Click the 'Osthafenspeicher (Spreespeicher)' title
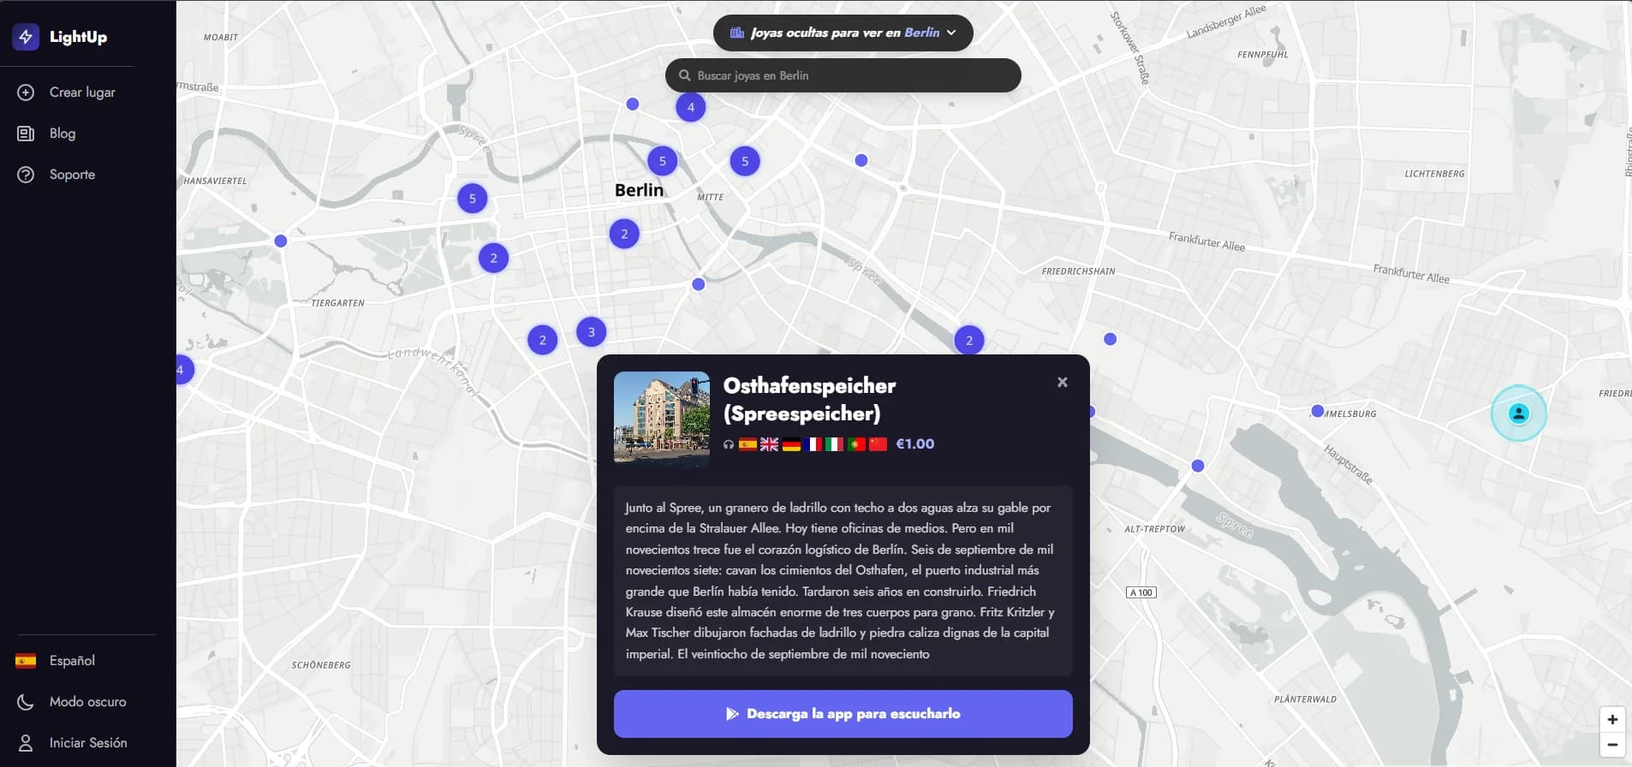The image size is (1632, 767). click(810, 400)
